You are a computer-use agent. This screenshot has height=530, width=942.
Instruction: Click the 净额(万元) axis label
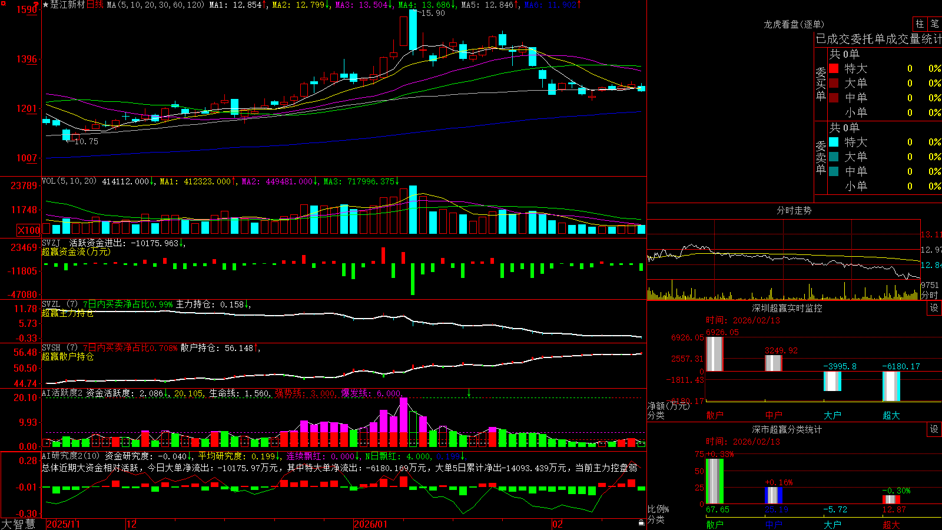pos(669,406)
